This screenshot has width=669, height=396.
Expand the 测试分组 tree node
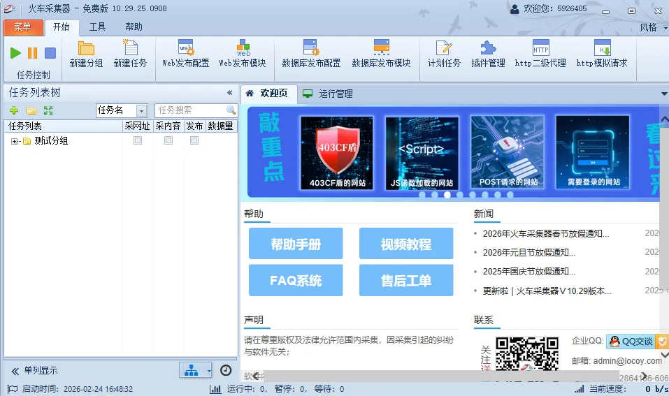15,141
